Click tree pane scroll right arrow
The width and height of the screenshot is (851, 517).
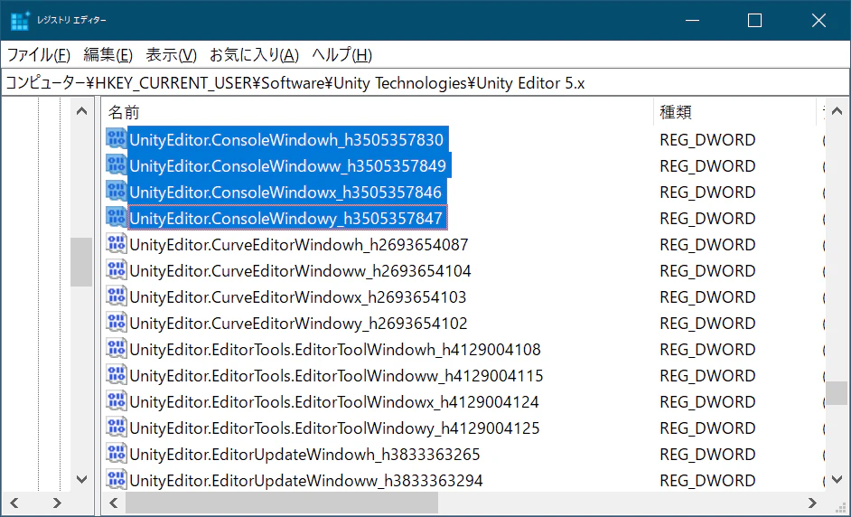pos(57,503)
